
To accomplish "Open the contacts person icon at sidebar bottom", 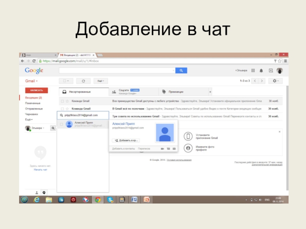I will 36,193.
